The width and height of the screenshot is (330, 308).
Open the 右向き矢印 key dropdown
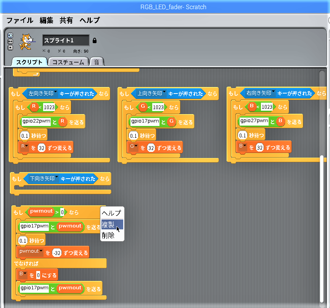273,92
